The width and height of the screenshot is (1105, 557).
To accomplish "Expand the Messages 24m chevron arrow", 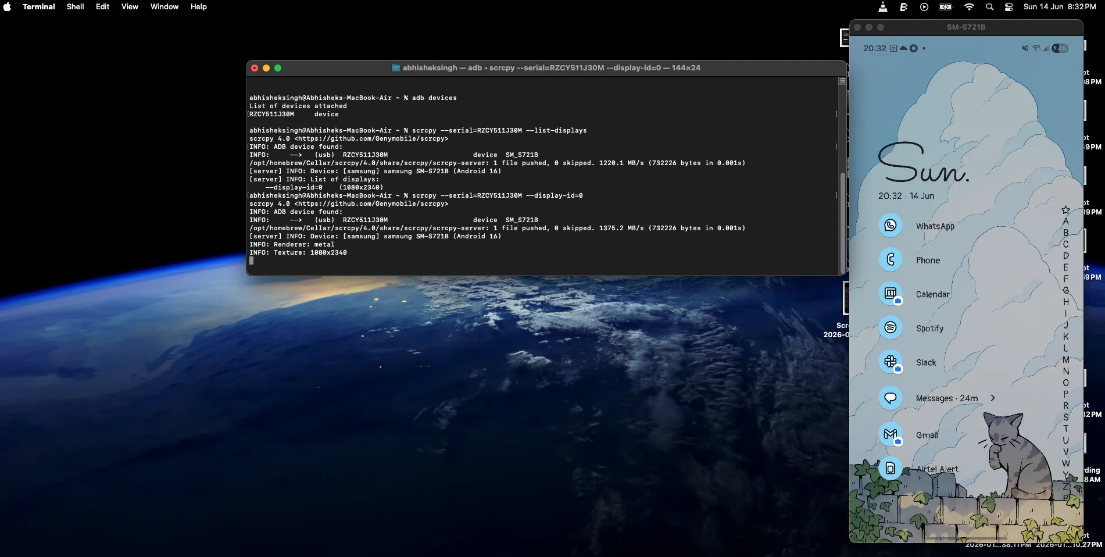I will (993, 398).
